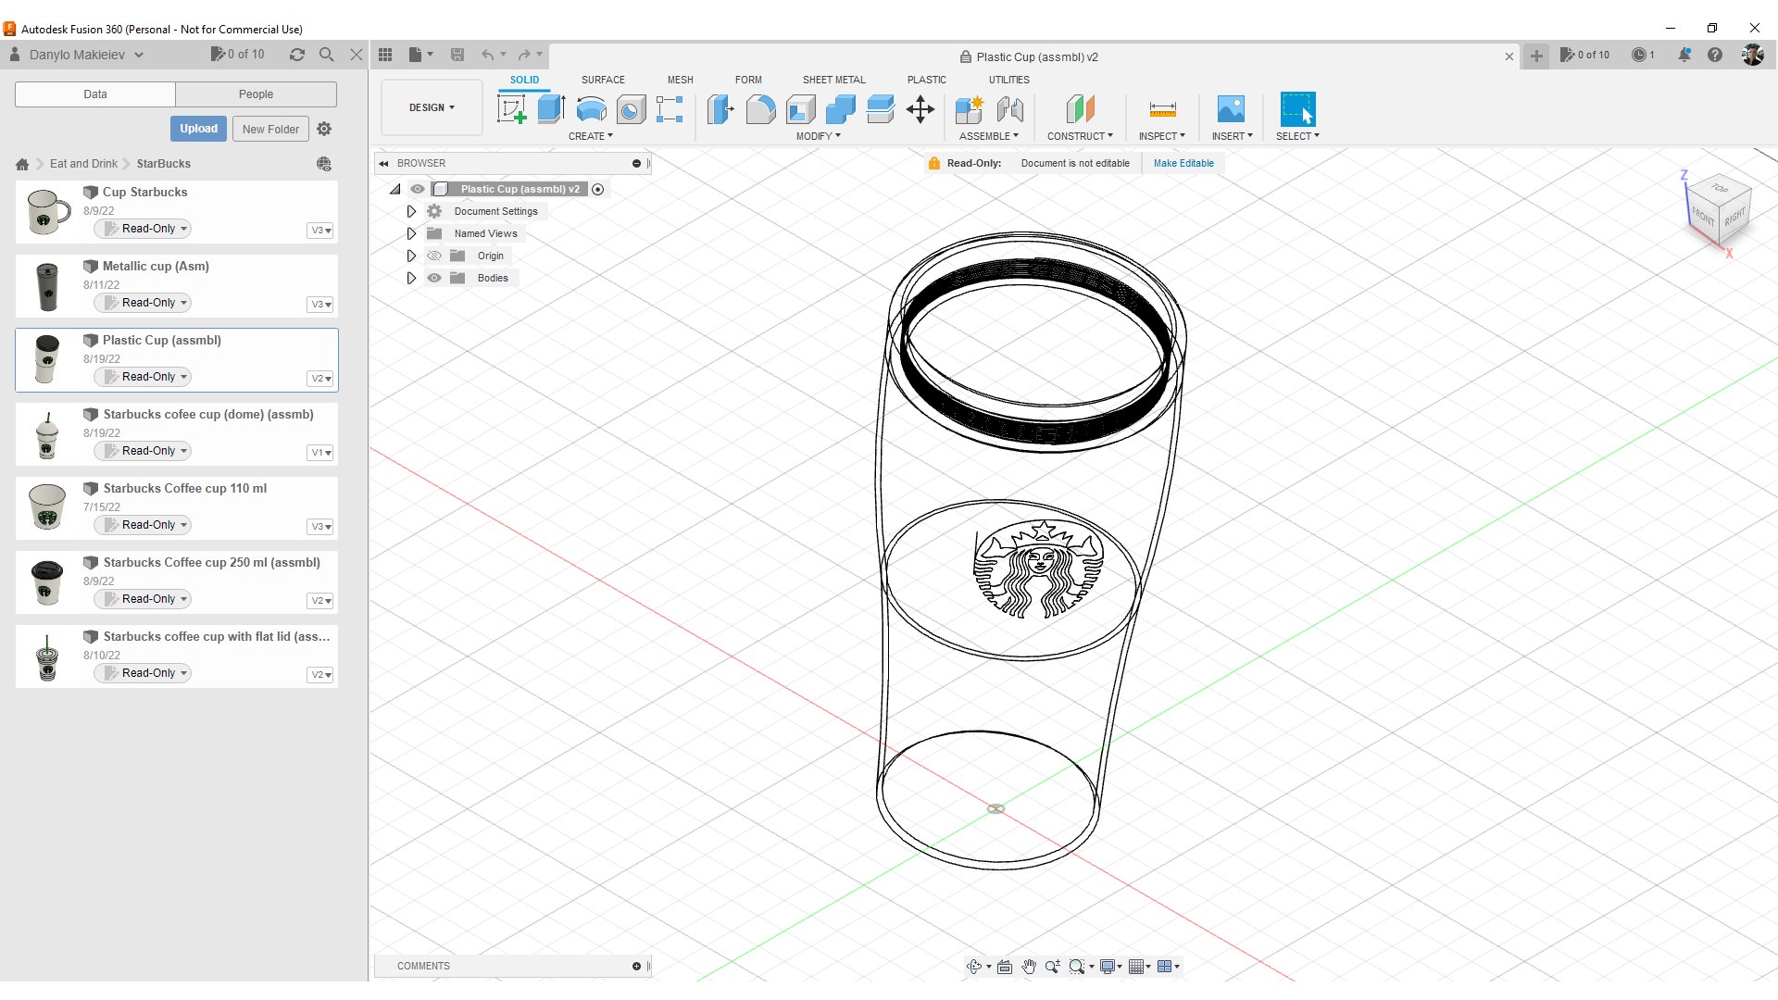
Task: Open the INSPECT dropdown menu
Action: (1162, 136)
